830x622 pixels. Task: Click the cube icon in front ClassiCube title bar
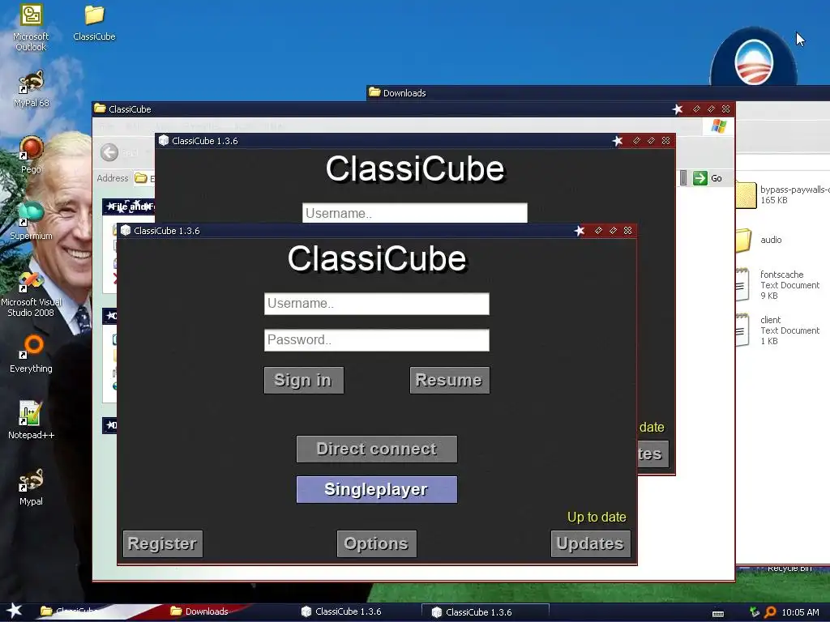(x=126, y=230)
